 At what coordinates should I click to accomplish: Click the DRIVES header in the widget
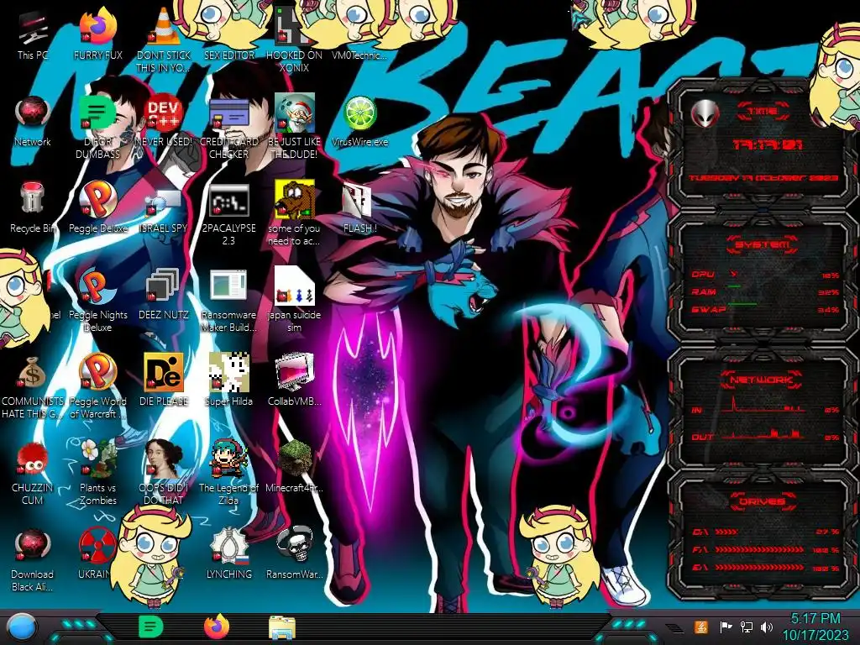point(763,501)
